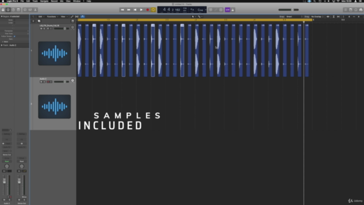Open the Track menu
Image resolution: width=364 pixels, height=205 pixels.
click(x=35, y=1)
